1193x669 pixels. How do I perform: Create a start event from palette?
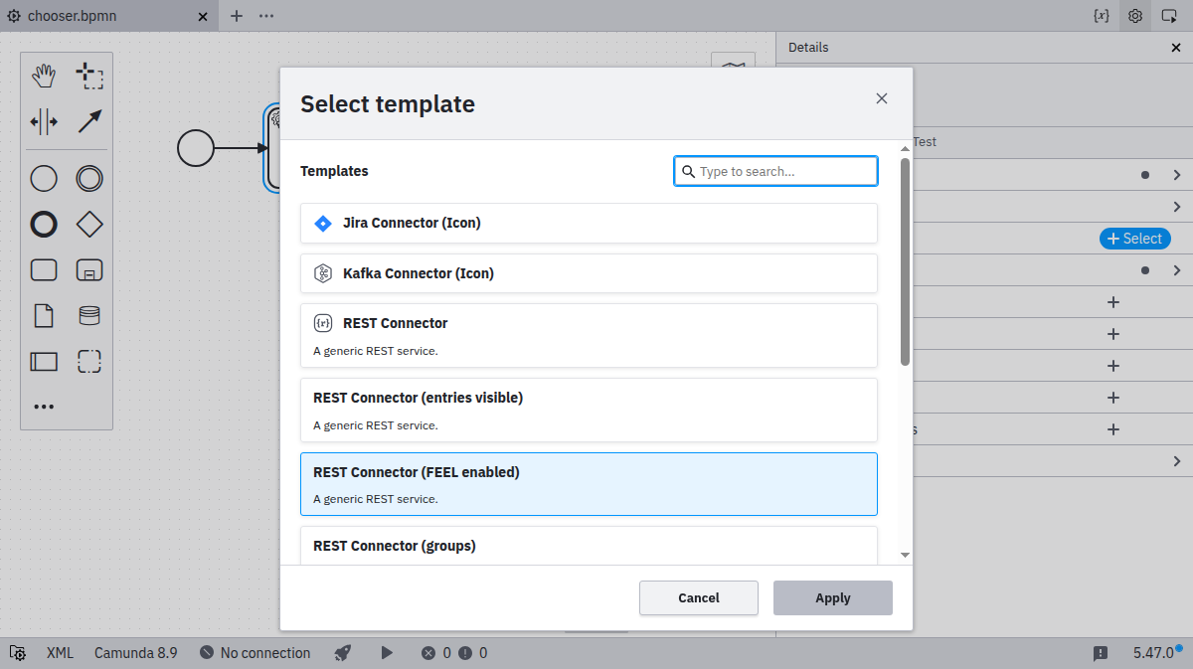click(x=44, y=179)
